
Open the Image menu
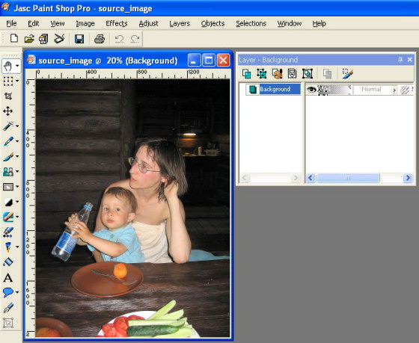85,23
